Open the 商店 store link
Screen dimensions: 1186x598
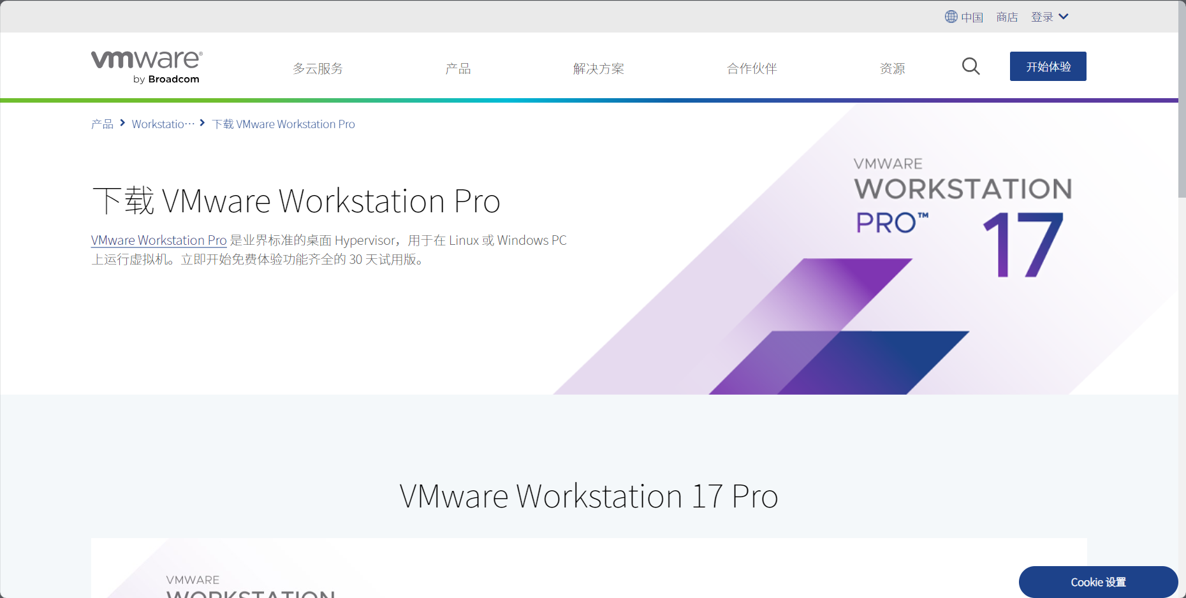click(1007, 17)
